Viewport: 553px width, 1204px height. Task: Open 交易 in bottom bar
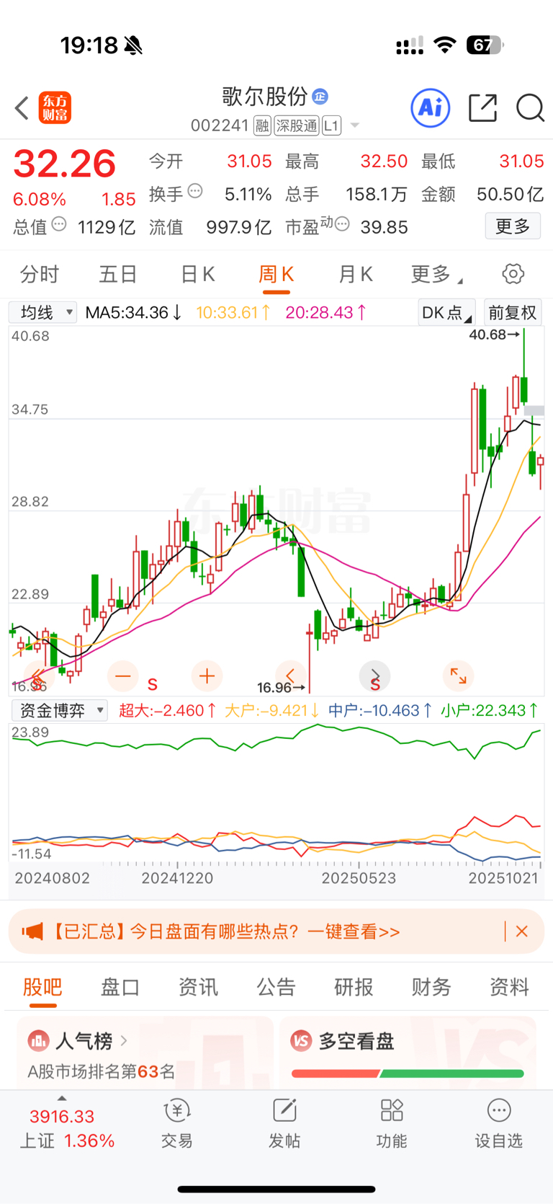176,1124
